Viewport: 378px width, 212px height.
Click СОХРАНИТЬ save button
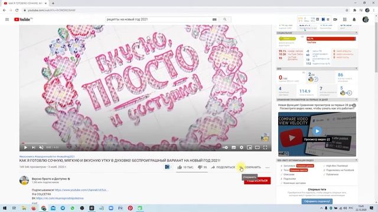point(250,167)
